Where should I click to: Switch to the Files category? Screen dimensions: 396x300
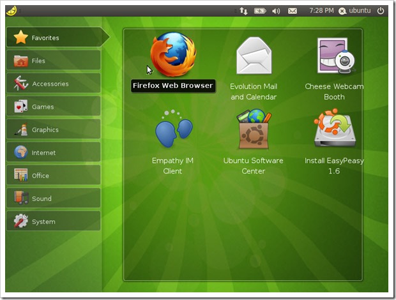(x=54, y=60)
